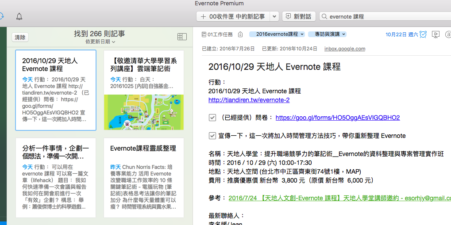Click the share @ icon at edge
The width and height of the screenshot is (451, 225).
tap(448, 34)
